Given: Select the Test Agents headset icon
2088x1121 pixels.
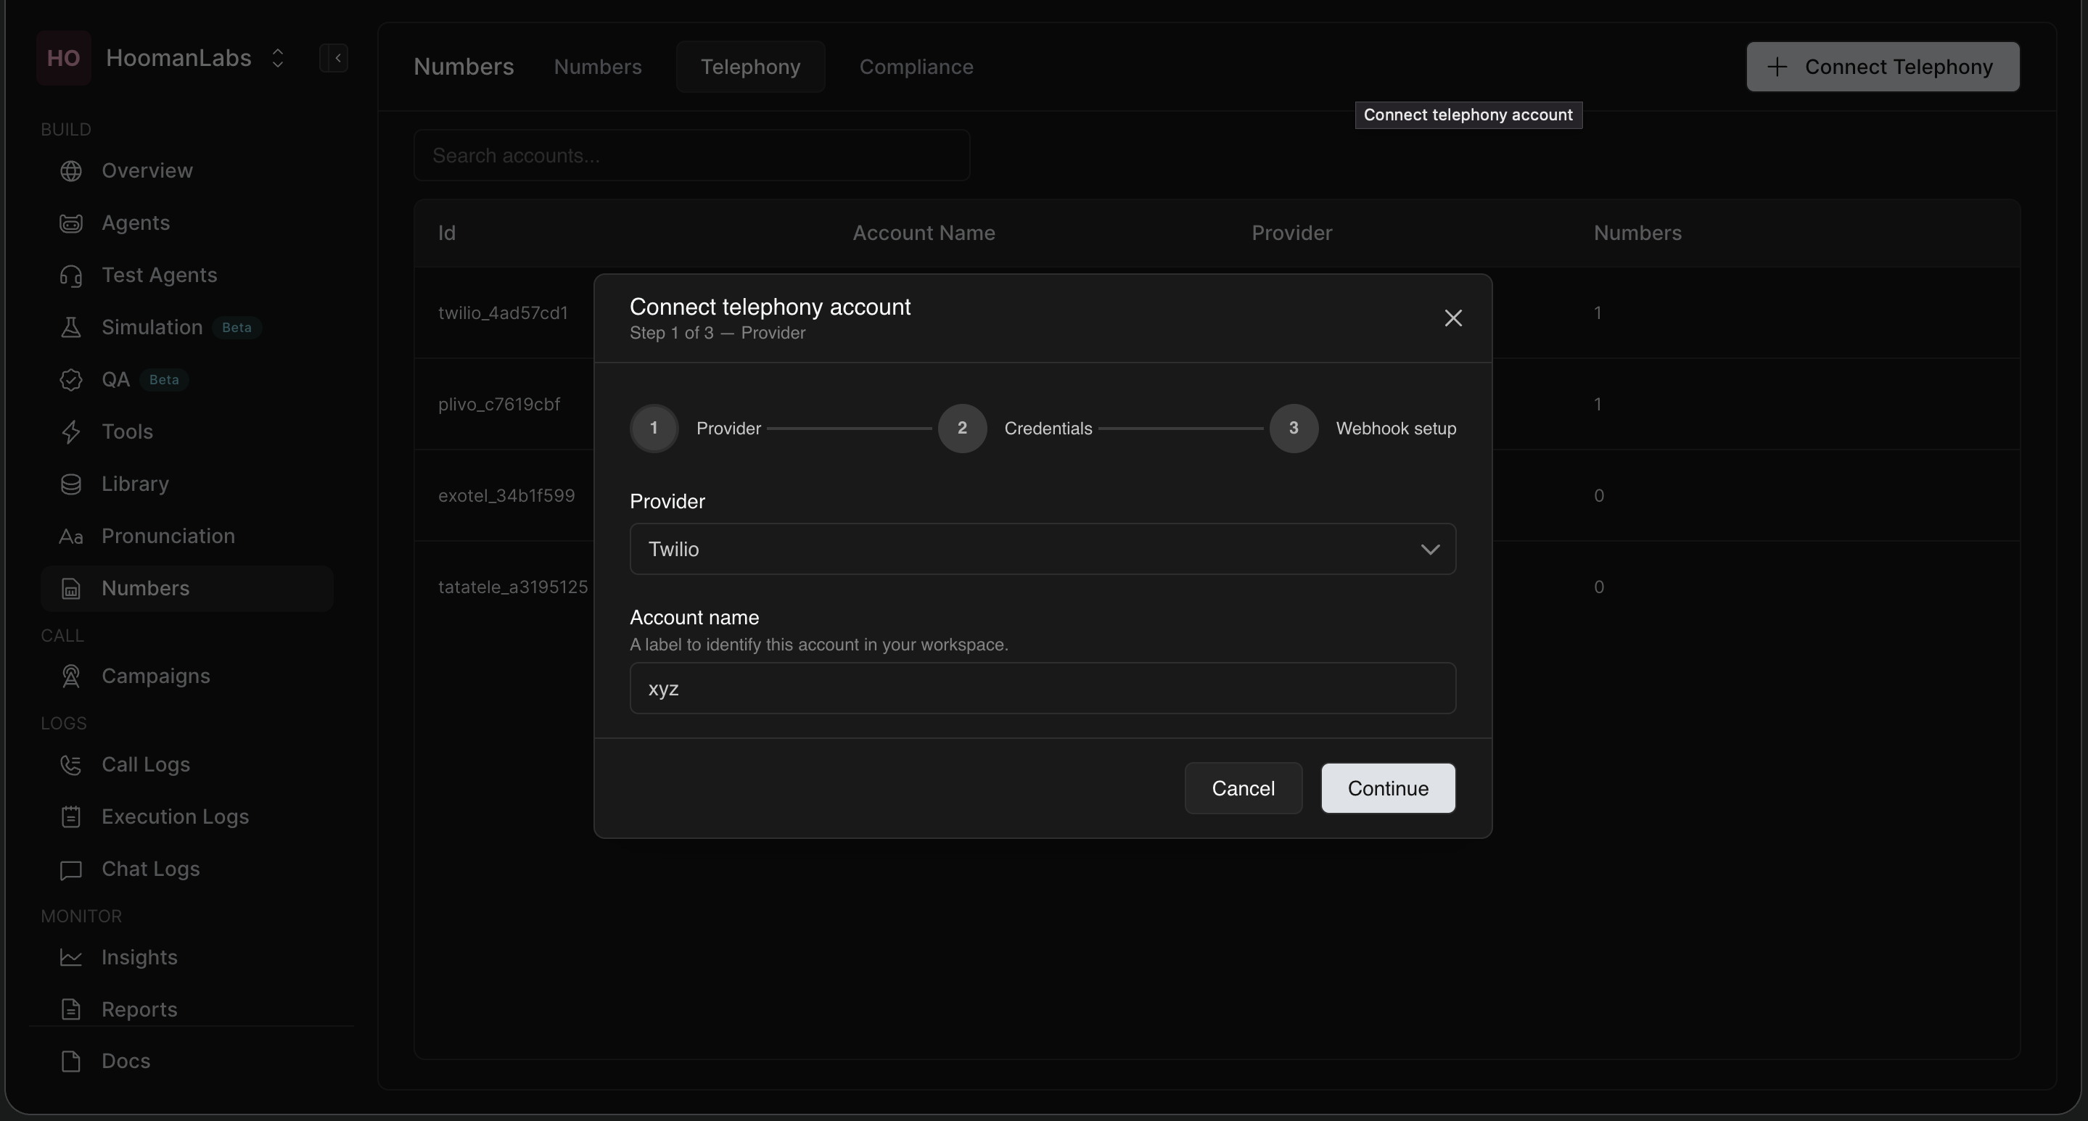Looking at the screenshot, I should click(71, 276).
